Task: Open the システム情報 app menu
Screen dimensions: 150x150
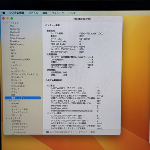Action: point(17,13)
